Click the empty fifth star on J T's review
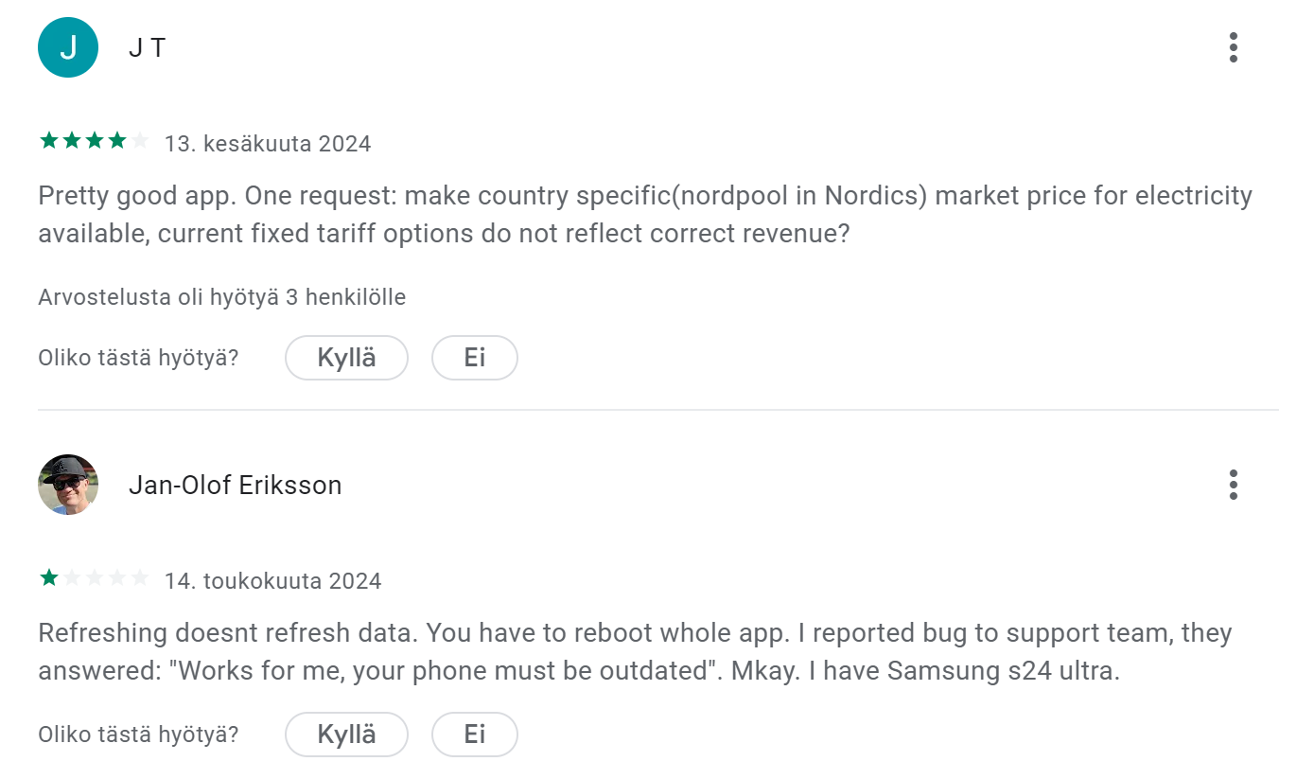Image resolution: width=1314 pixels, height=779 pixels. pyautogui.click(x=140, y=142)
